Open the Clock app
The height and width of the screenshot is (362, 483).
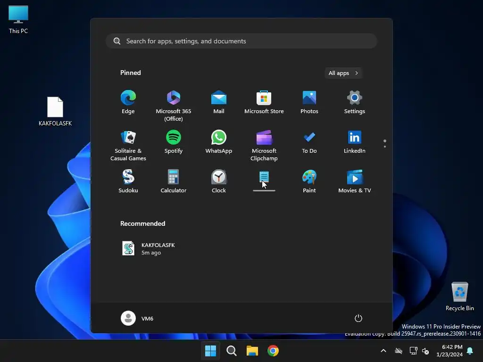coord(219,181)
